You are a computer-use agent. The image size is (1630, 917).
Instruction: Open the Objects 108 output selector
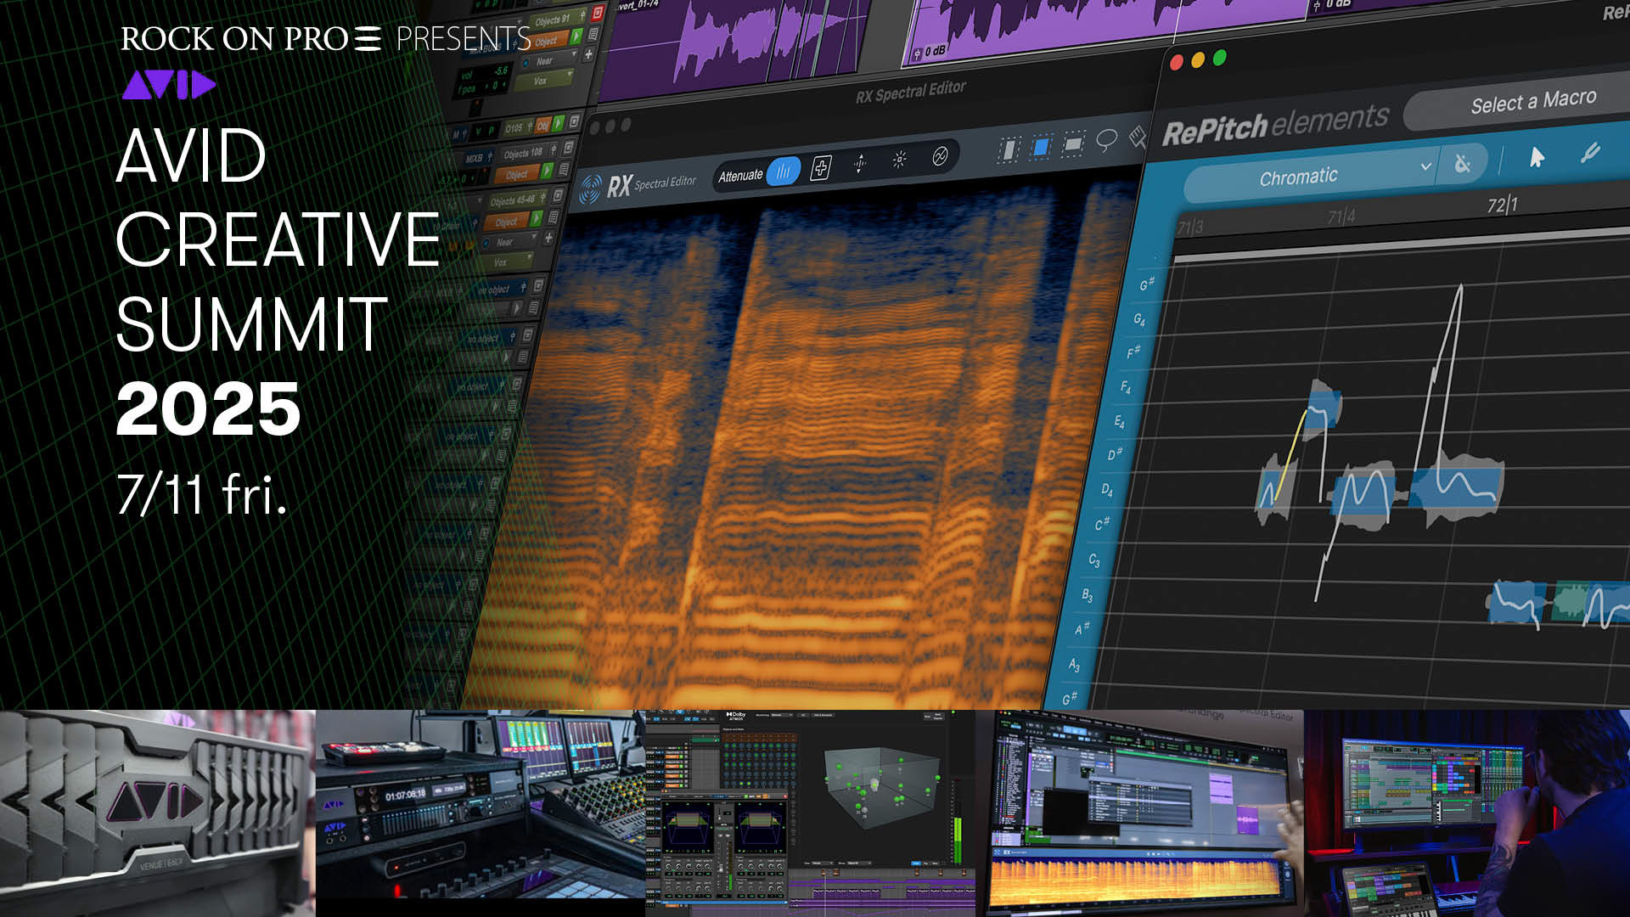coord(528,153)
